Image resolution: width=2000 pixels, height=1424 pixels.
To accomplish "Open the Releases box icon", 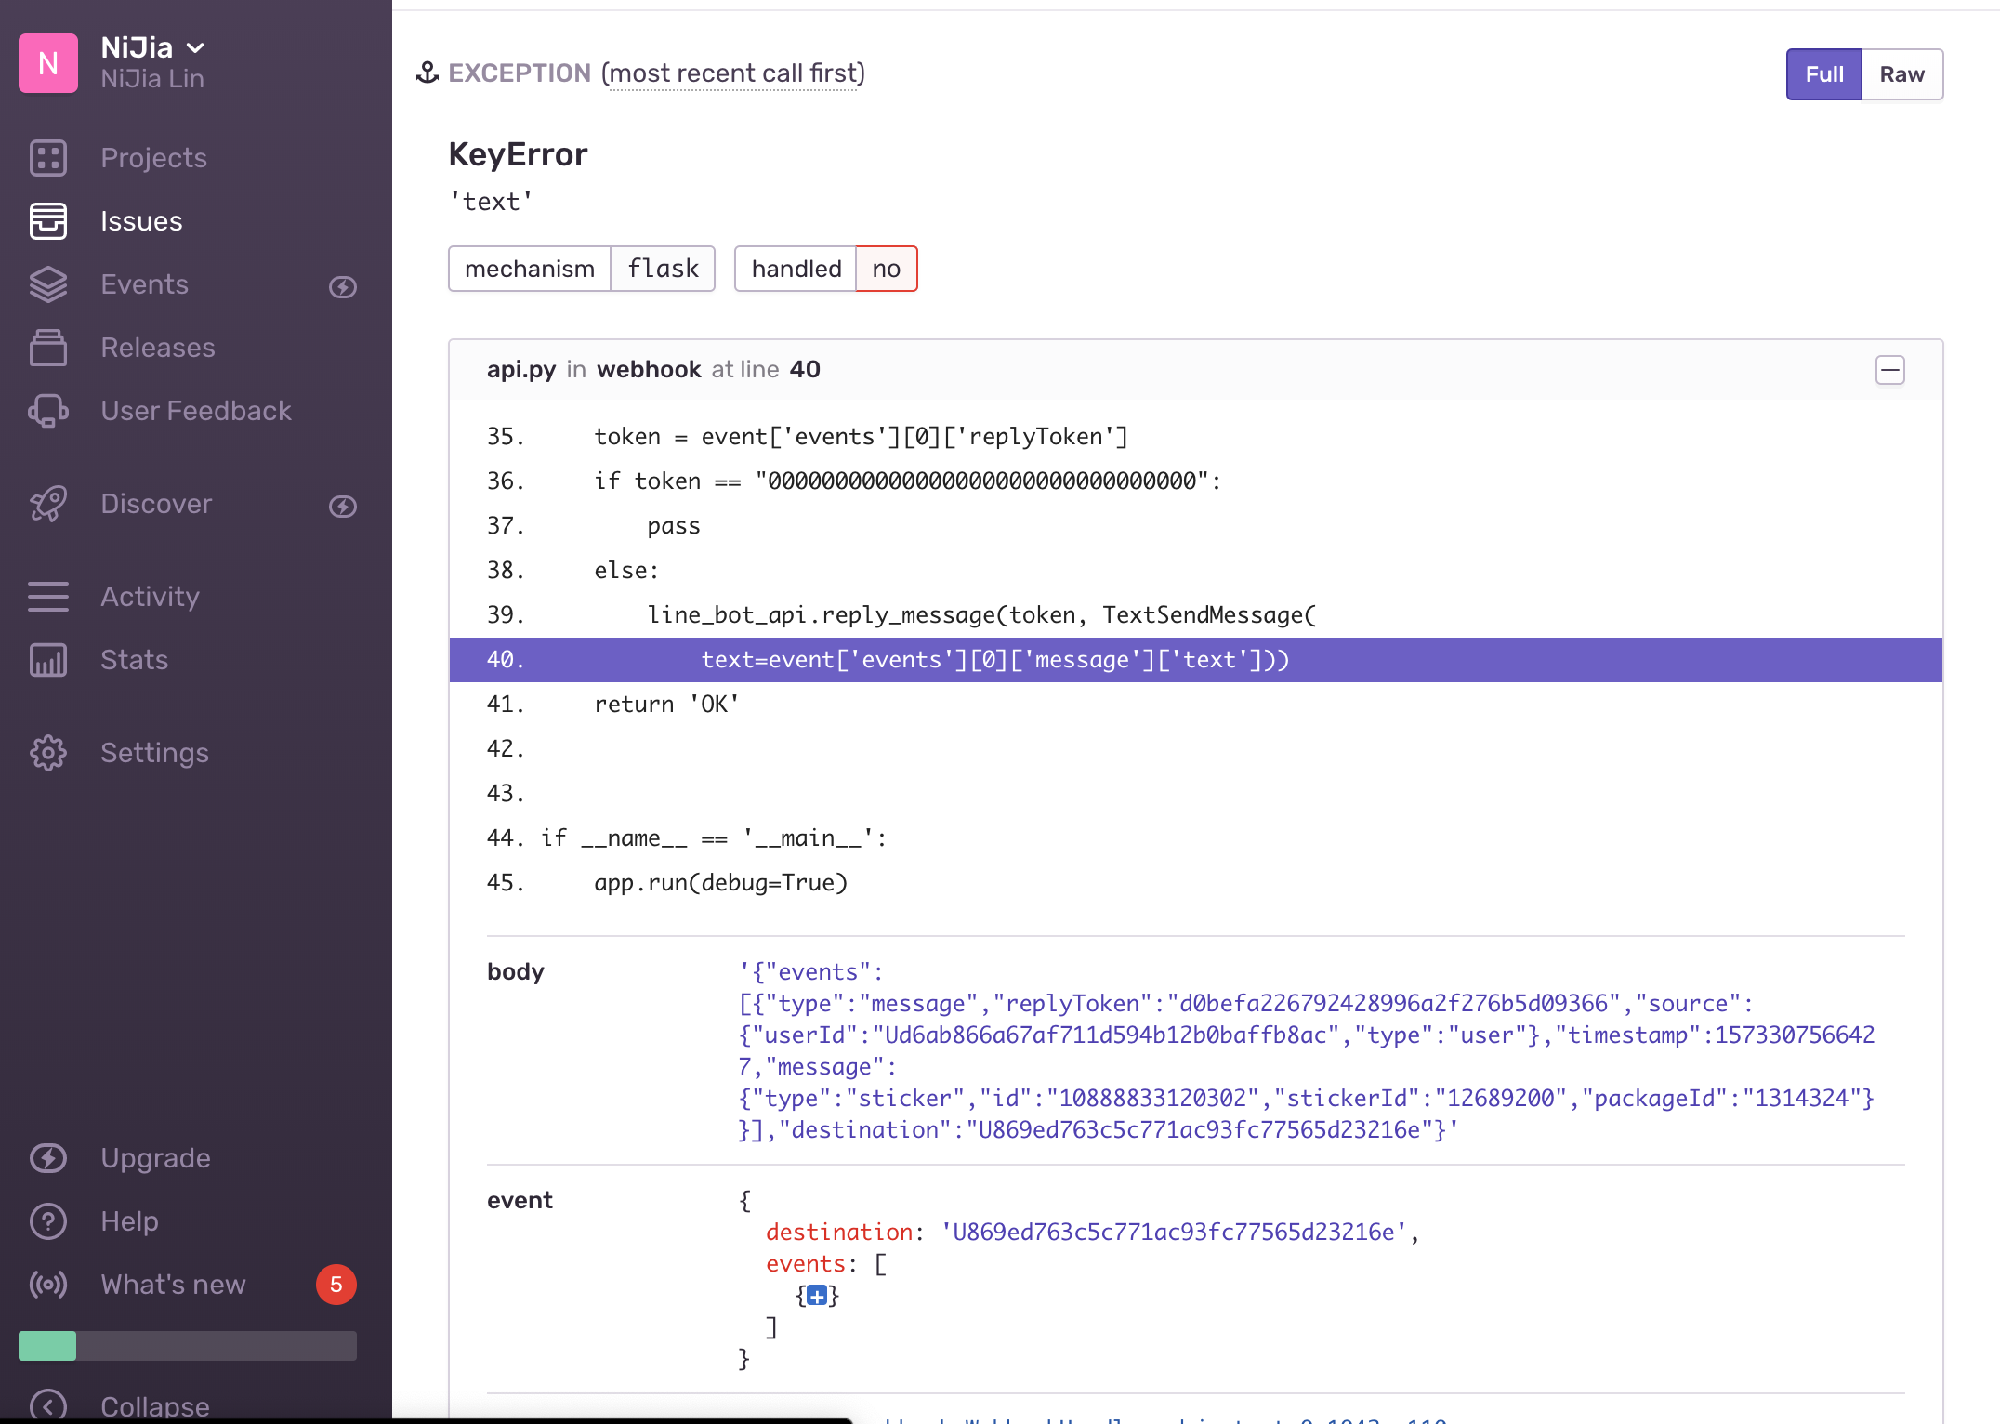I will point(47,348).
